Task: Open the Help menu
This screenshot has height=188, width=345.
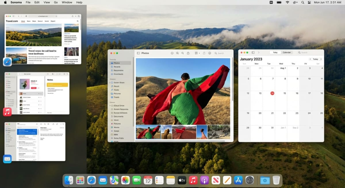Action: coord(79,2)
